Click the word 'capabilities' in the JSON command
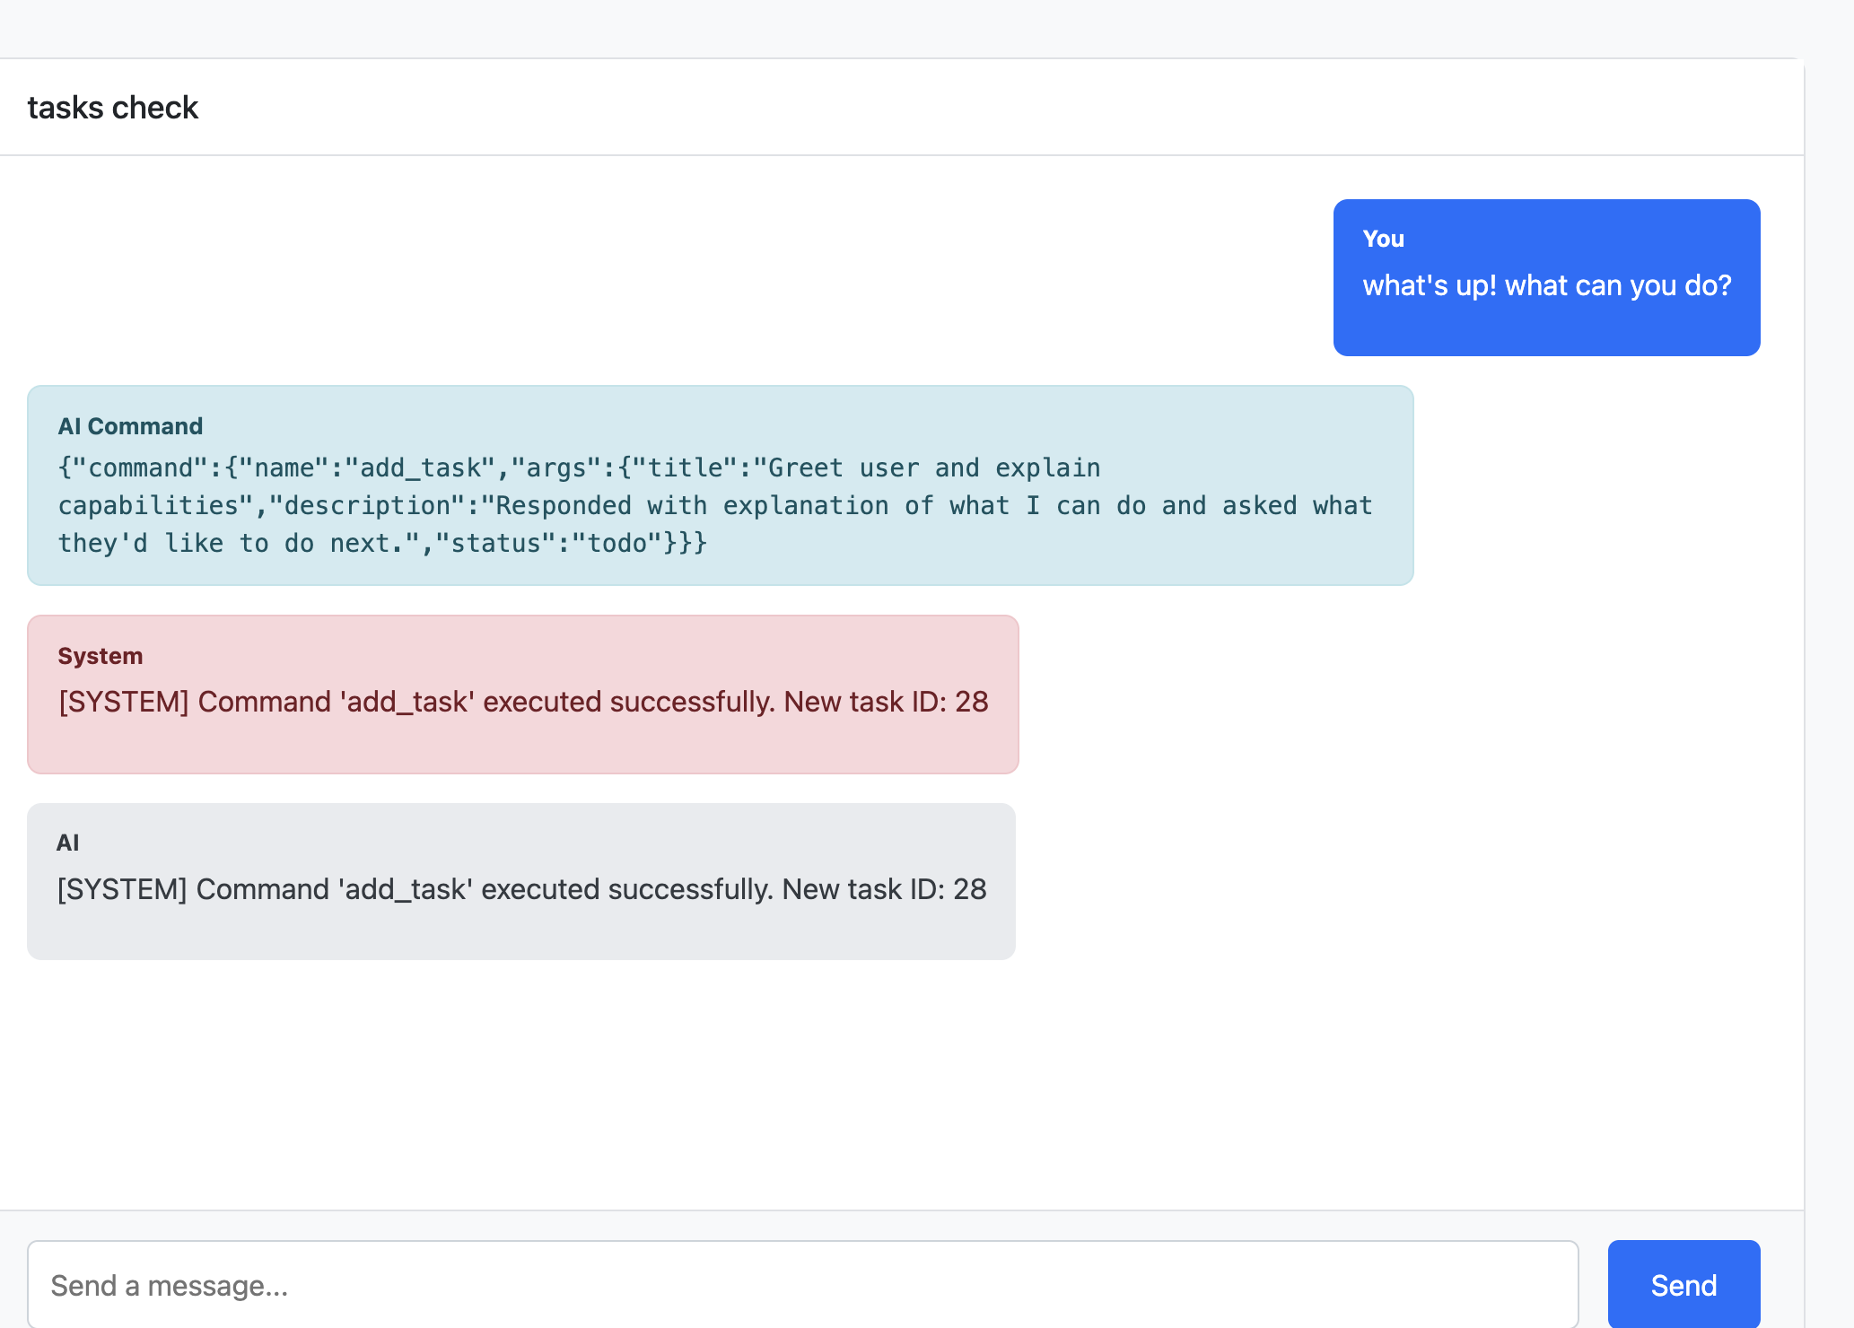The width and height of the screenshot is (1854, 1328). (147, 506)
